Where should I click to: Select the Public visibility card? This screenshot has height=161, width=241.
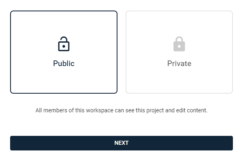[x=64, y=52]
